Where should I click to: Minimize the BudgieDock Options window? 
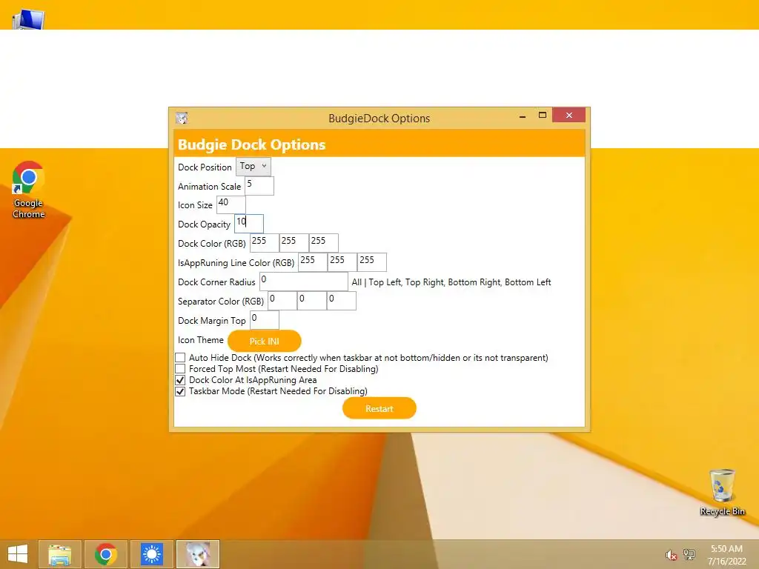(523, 116)
